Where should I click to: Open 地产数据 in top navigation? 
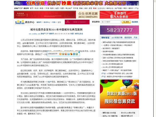[x=118, y=8]
